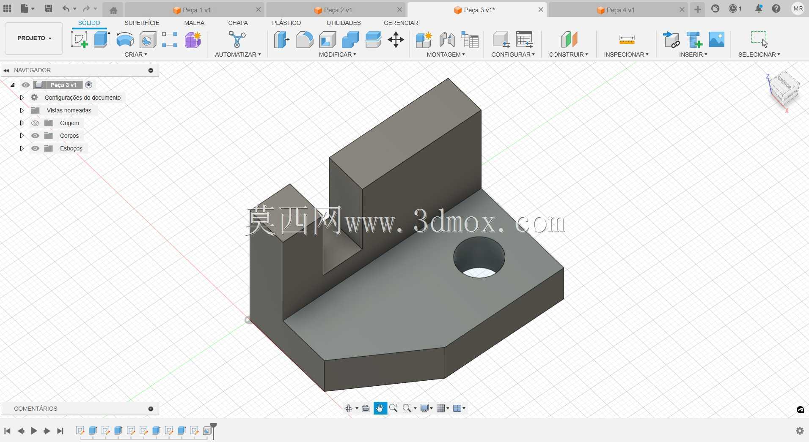Viewport: 809px width, 442px height.
Task: Show the hidden Origem folder
Action: 35,123
